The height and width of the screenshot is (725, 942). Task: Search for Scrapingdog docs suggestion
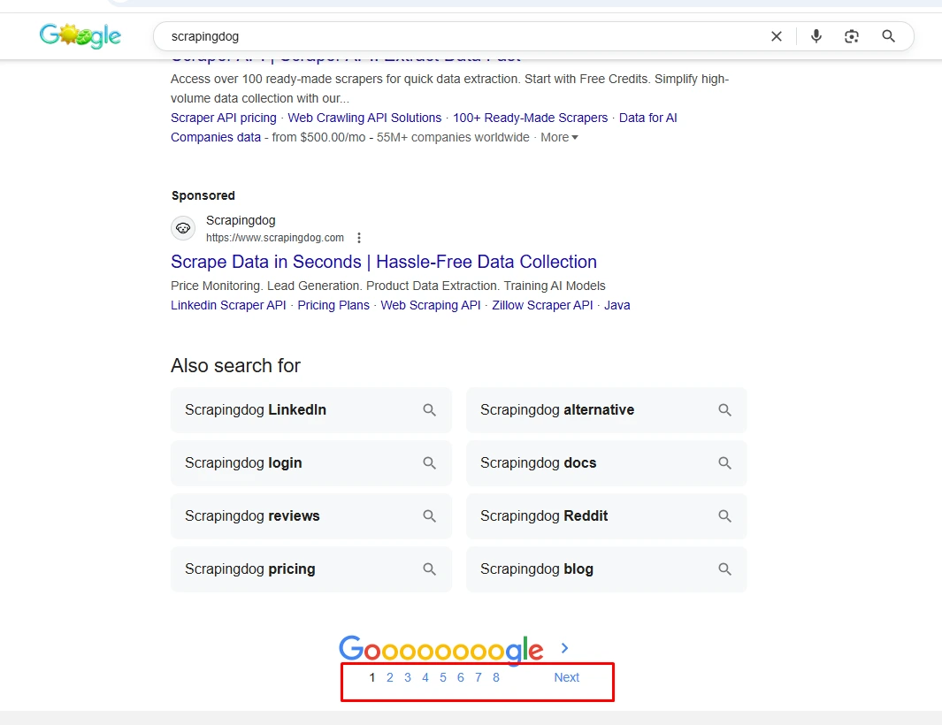(x=607, y=463)
